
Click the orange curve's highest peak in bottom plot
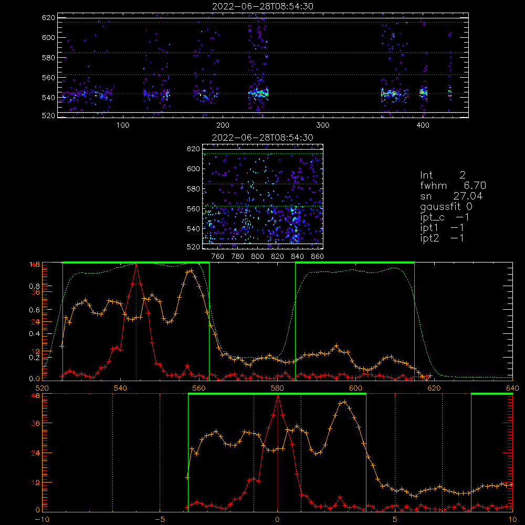[344, 402]
